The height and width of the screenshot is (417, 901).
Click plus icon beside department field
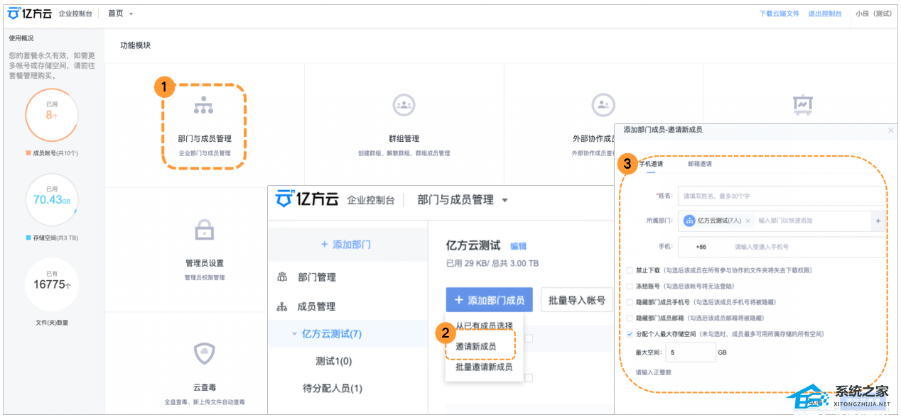click(x=878, y=221)
